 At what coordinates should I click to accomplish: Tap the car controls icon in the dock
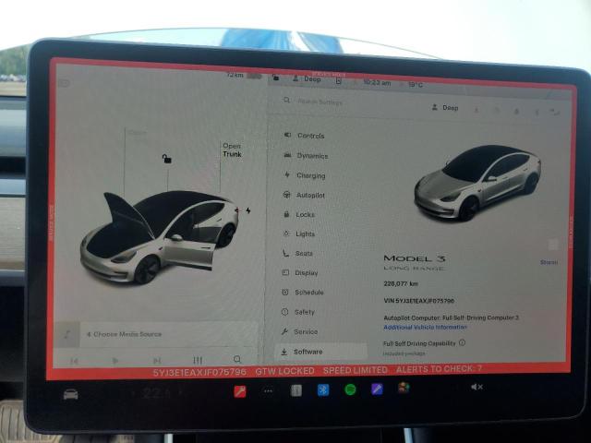[x=70, y=394]
